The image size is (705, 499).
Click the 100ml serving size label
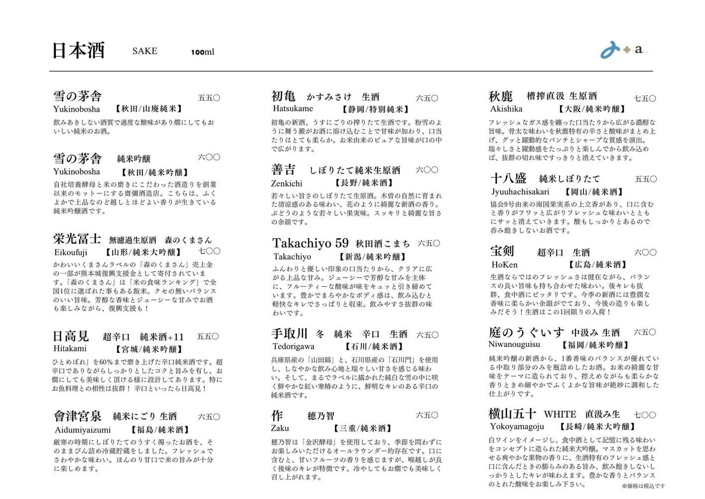click(203, 52)
